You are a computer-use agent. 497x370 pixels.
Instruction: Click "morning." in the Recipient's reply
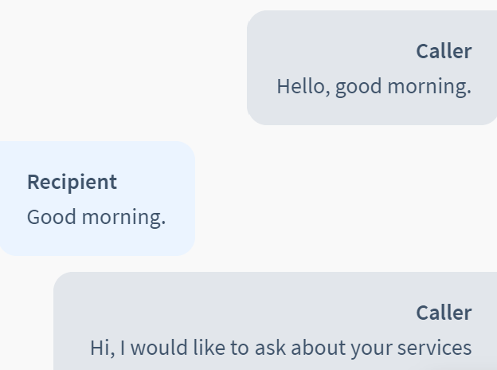123,218
